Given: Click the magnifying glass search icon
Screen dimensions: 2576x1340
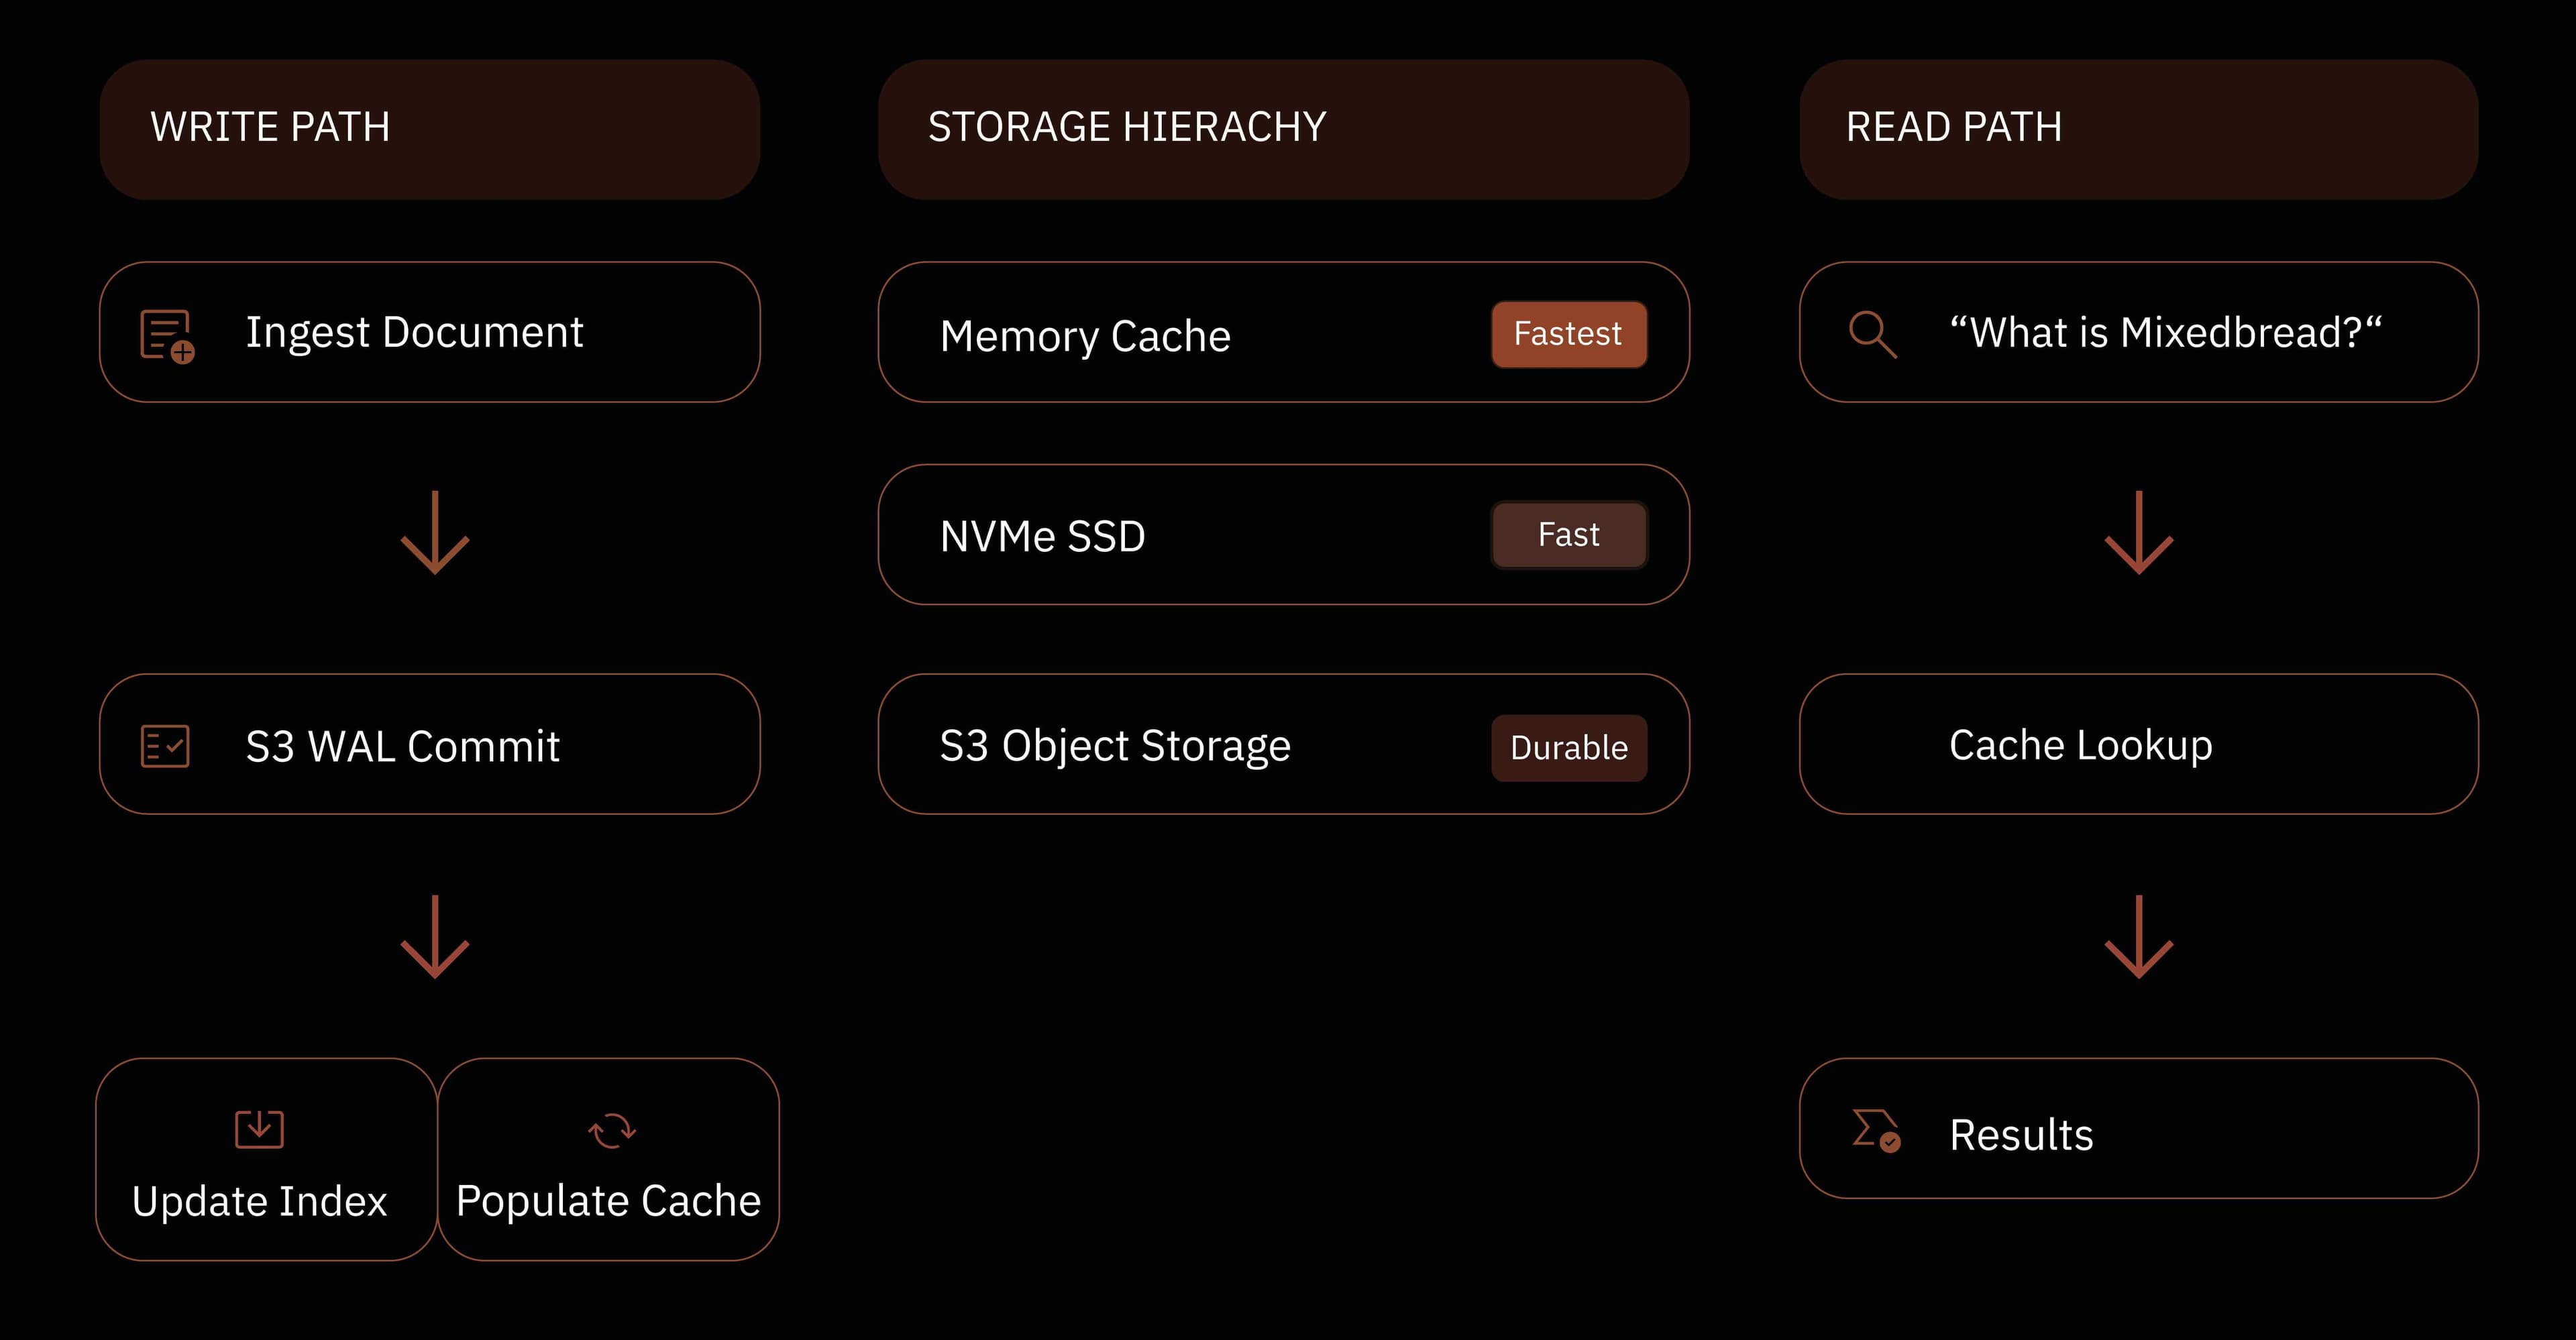Looking at the screenshot, I should tap(1872, 334).
